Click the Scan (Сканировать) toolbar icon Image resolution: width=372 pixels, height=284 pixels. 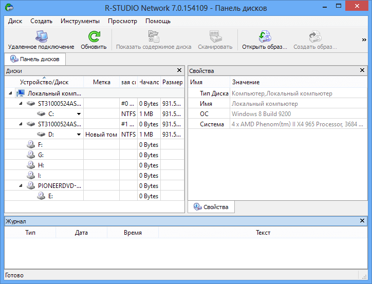tap(215, 36)
